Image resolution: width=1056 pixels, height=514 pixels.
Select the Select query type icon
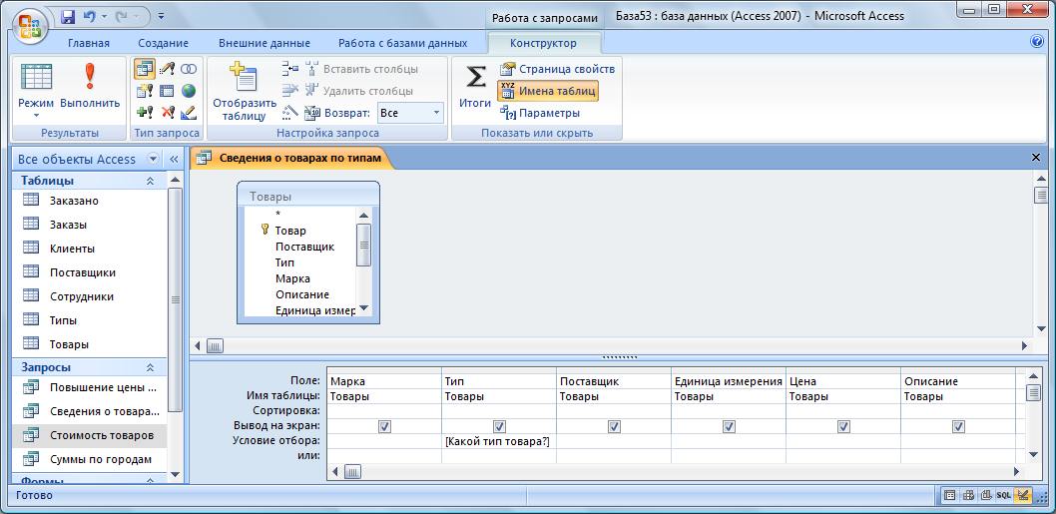tap(144, 69)
